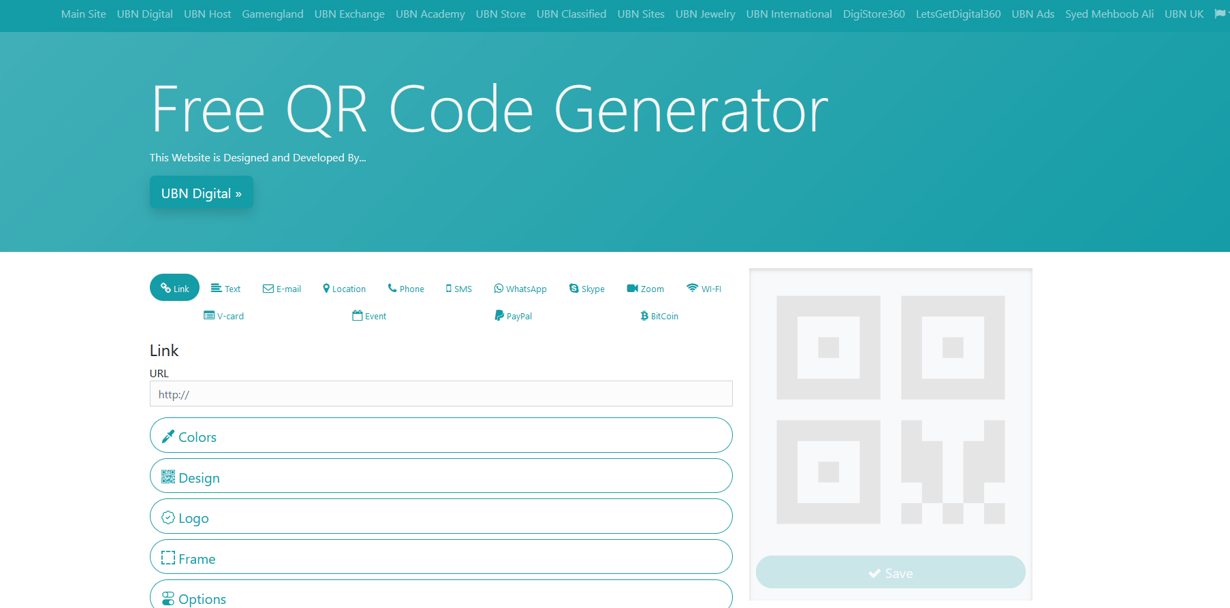Choose the Location tab
The height and width of the screenshot is (608, 1230).
[345, 288]
